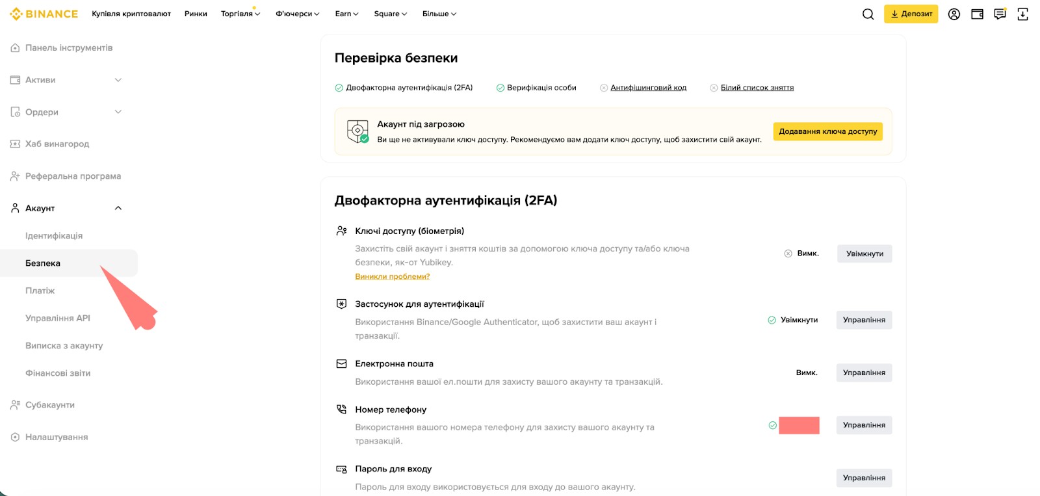Click the Акаунт під загрозою text
Screen dimensions: 1040x496
(x=421, y=124)
